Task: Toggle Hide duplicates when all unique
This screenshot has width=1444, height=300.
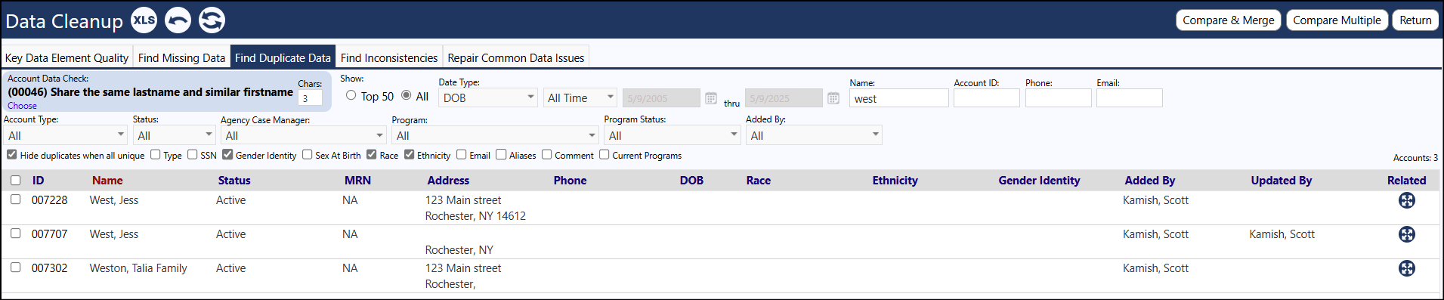Action: tap(12, 154)
